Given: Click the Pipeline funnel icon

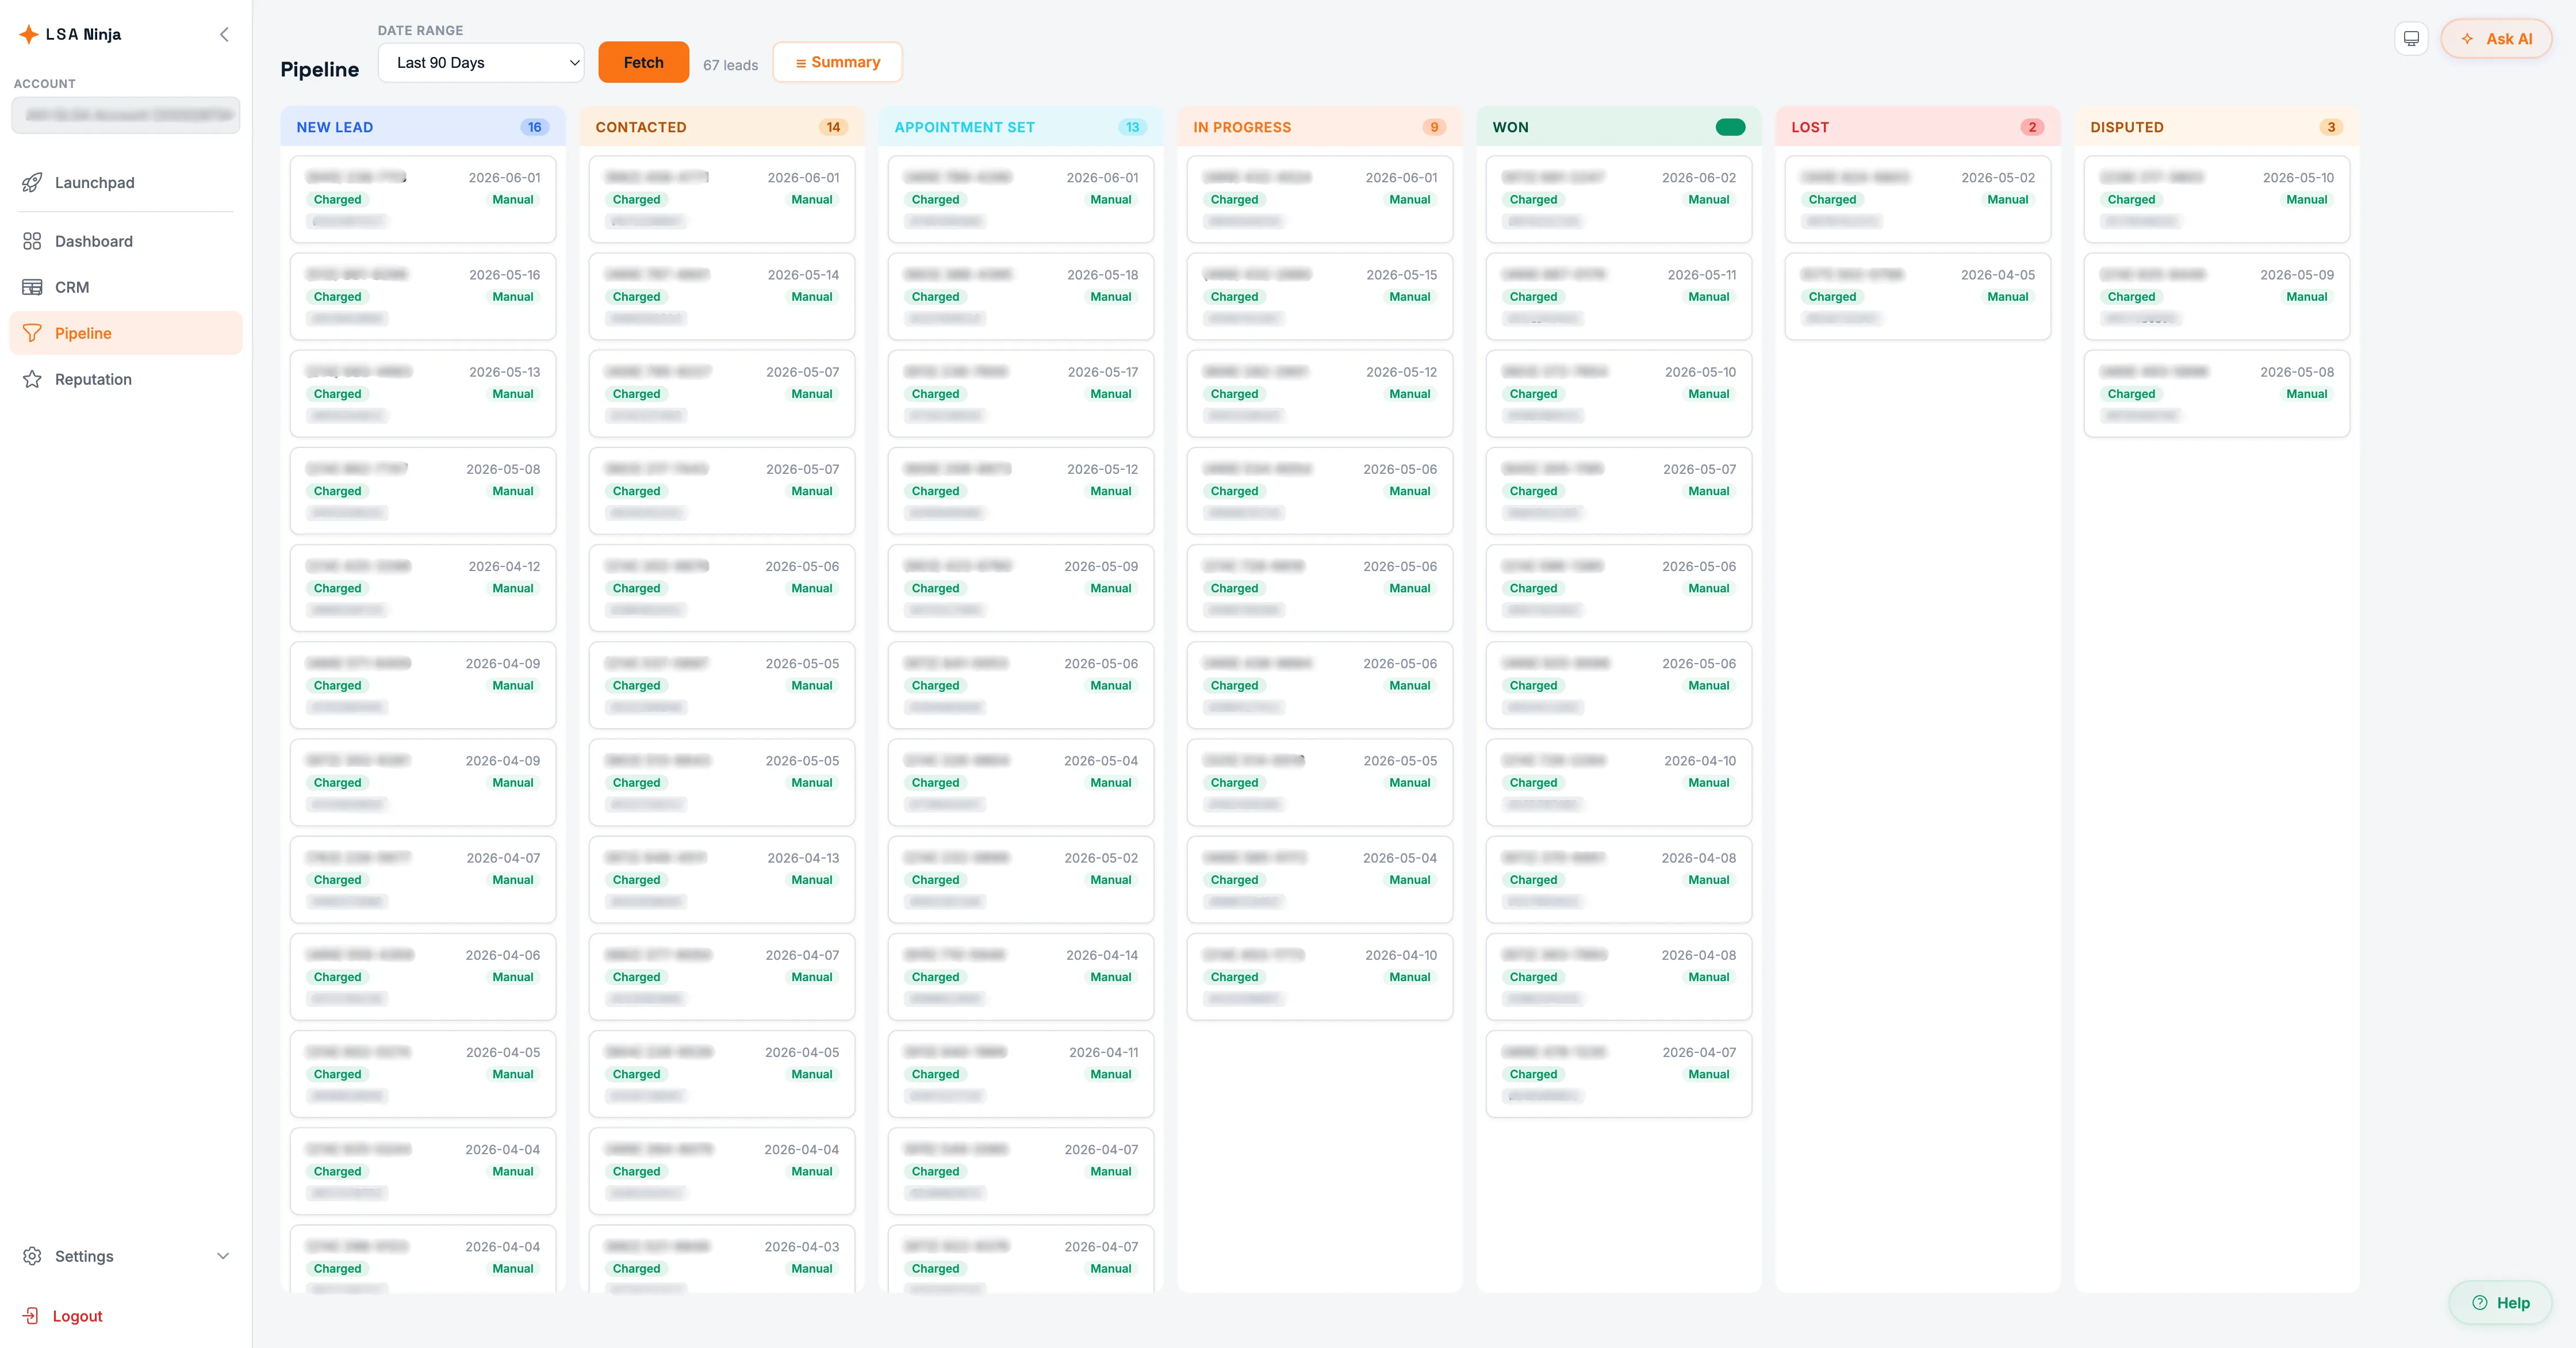Looking at the screenshot, I should point(32,333).
